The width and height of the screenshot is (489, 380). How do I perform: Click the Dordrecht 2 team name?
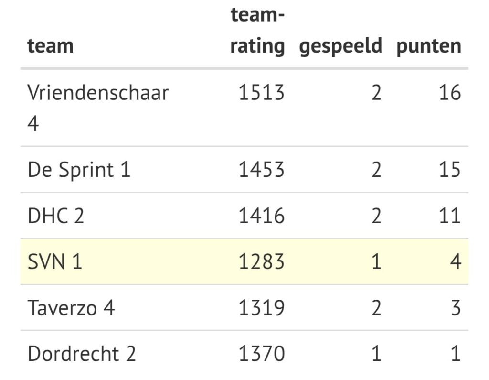click(82, 354)
